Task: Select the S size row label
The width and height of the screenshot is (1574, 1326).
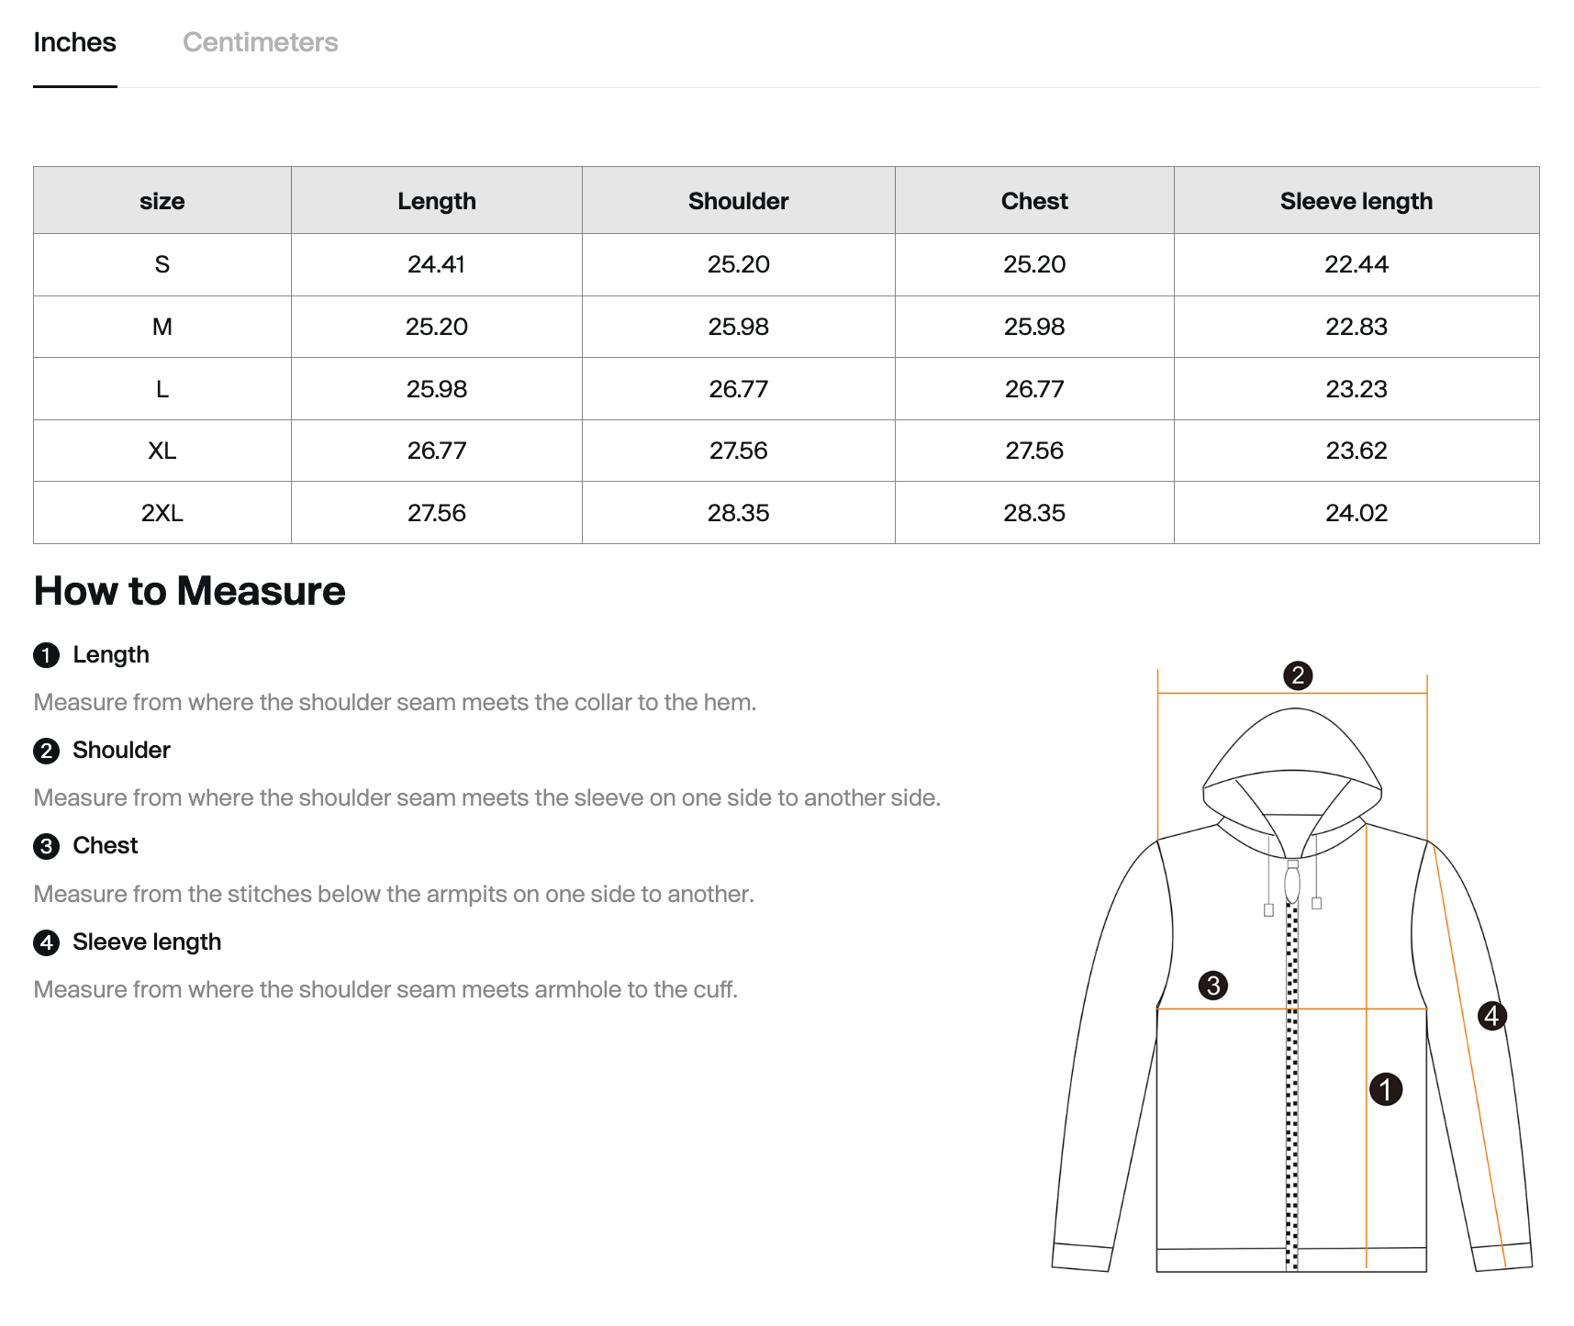Action: click(162, 265)
